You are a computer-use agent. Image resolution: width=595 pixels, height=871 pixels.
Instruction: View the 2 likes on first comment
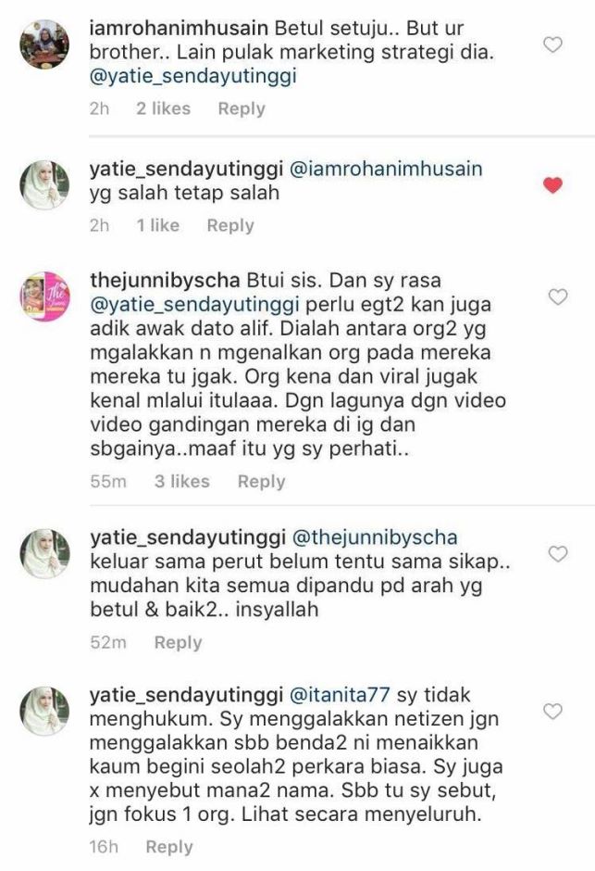(163, 109)
